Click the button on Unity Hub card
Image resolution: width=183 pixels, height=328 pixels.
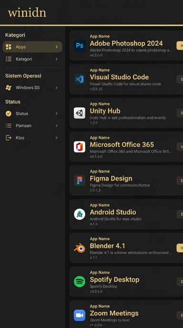pyautogui.click(x=180, y=113)
